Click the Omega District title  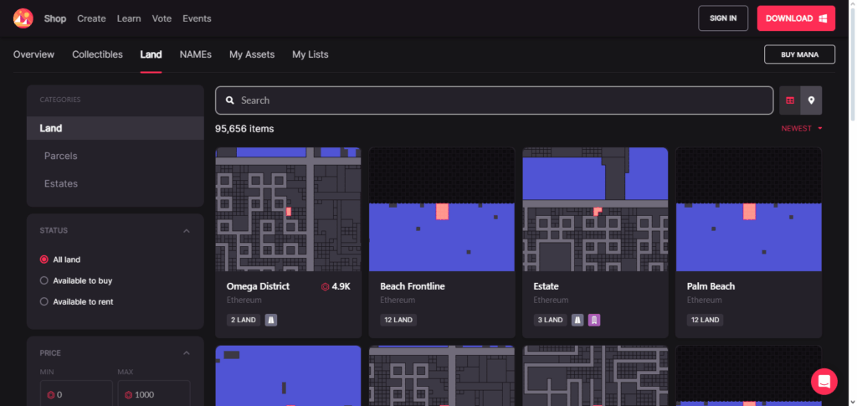coord(258,286)
